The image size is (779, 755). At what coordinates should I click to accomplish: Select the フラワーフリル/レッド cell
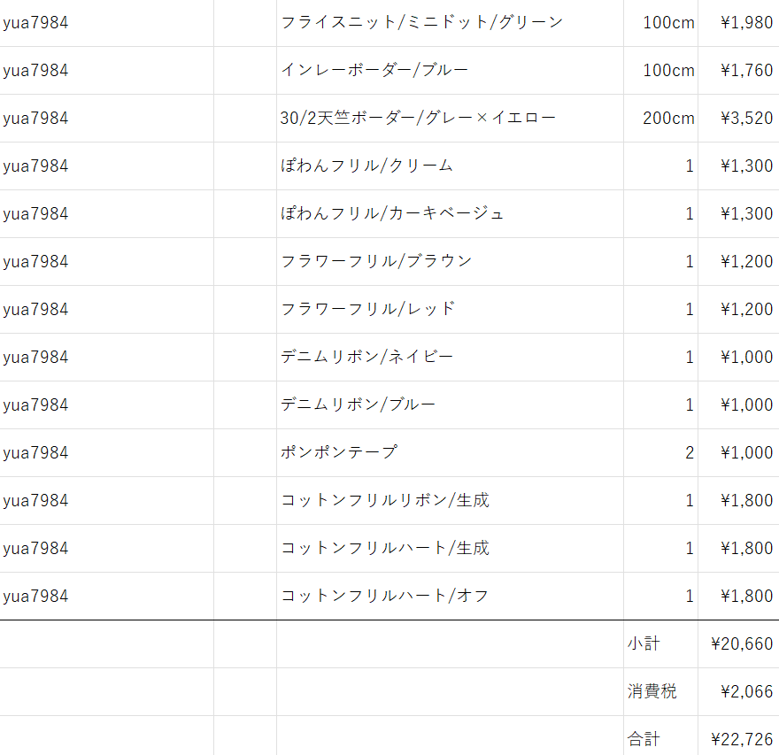point(450,309)
